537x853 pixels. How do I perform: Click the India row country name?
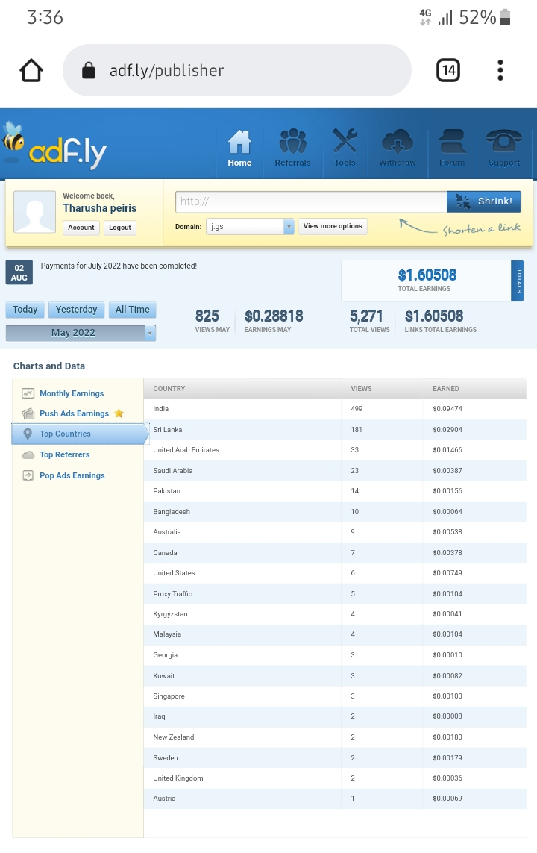point(161,408)
